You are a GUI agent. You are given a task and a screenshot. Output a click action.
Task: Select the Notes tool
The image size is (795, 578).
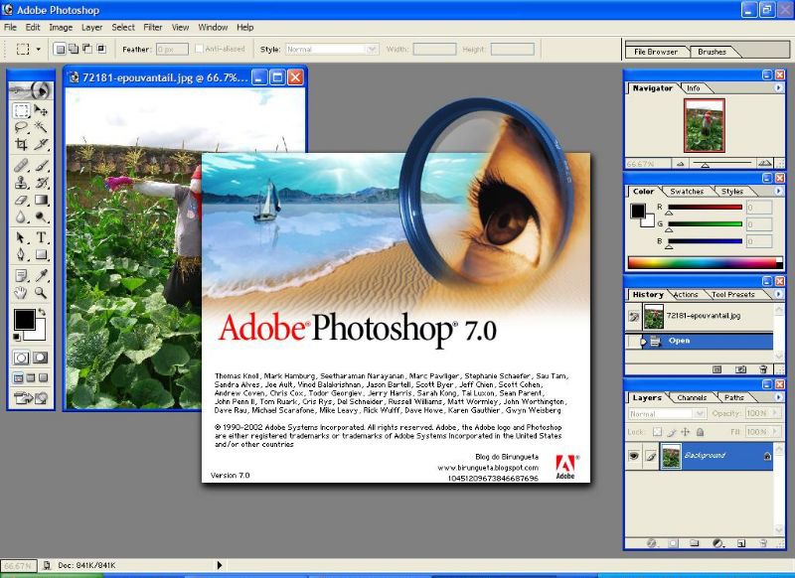[21, 275]
